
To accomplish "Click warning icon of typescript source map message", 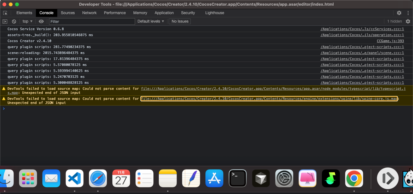I will 4,89.
